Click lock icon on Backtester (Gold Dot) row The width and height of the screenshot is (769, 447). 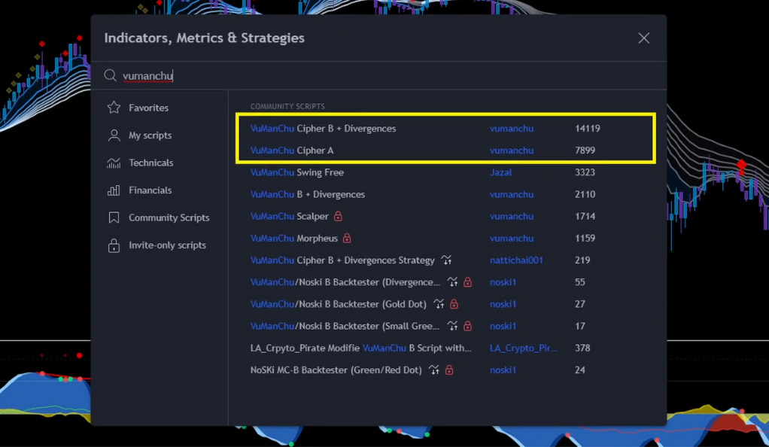coord(454,304)
